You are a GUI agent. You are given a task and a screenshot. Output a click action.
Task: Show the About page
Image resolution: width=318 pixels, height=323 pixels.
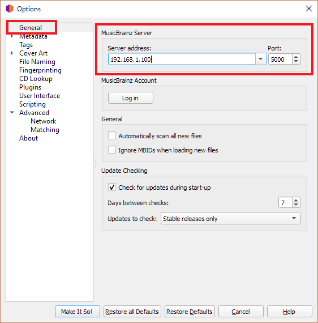click(28, 138)
